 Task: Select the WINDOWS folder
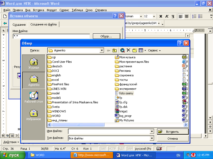(57, 111)
